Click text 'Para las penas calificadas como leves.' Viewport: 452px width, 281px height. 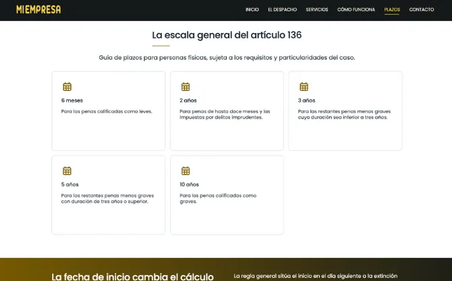click(107, 111)
